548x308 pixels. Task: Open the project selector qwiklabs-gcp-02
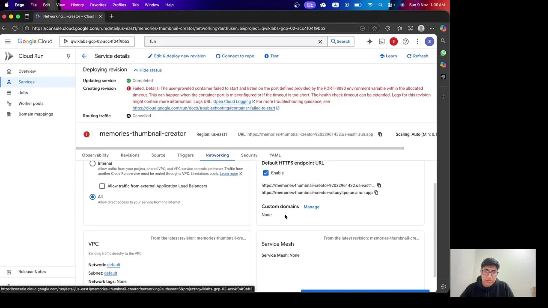(97, 41)
